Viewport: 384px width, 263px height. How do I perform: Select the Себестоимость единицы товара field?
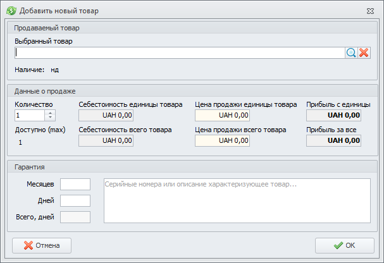(x=106, y=116)
